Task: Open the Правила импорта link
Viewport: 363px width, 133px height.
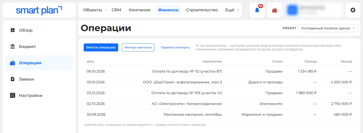Action: [175, 47]
